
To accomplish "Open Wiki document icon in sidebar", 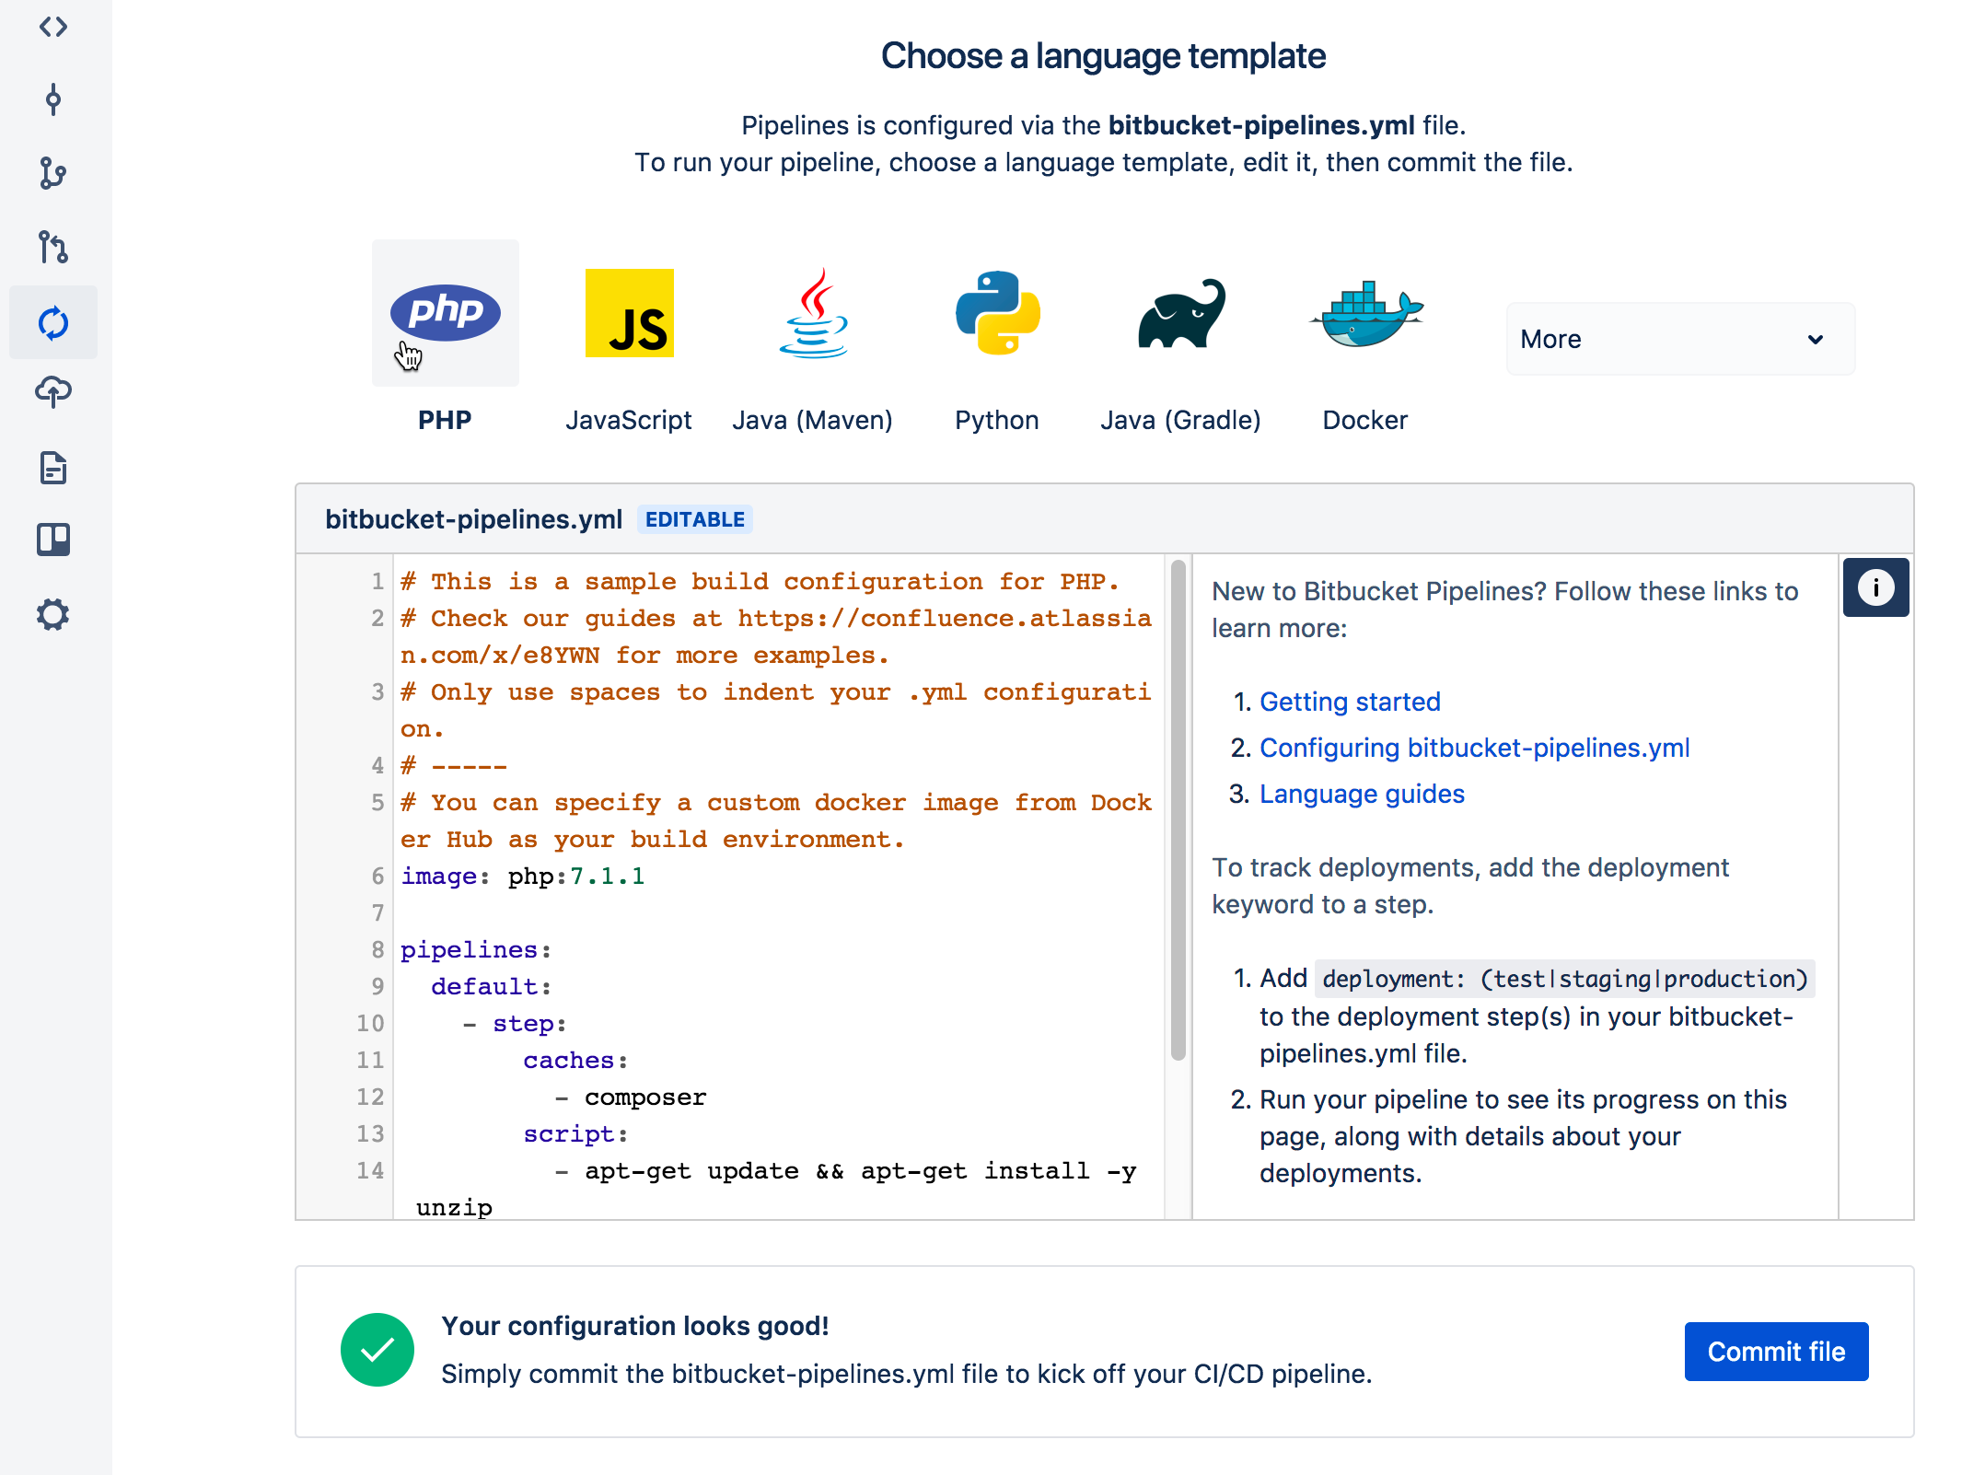I will tap(53, 468).
